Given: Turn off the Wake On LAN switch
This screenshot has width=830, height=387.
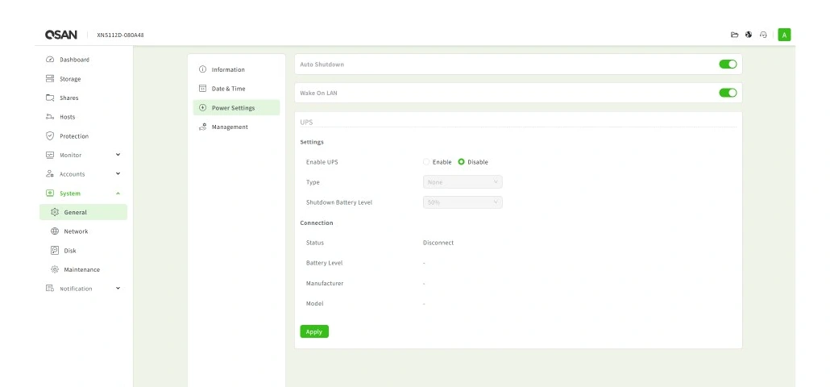Looking at the screenshot, I should pyautogui.click(x=728, y=93).
